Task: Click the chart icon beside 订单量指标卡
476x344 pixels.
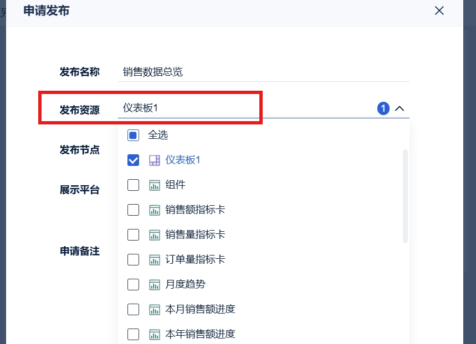Action: 155,260
